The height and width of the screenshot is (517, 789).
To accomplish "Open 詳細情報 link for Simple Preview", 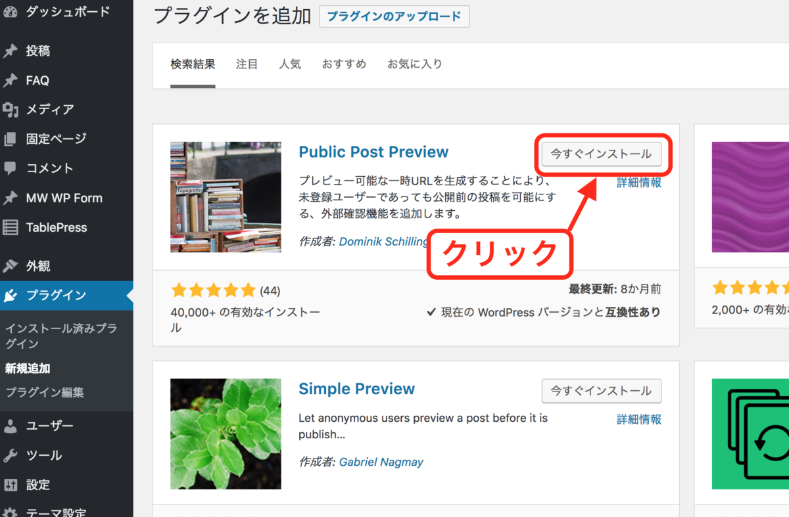I will [638, 419].
